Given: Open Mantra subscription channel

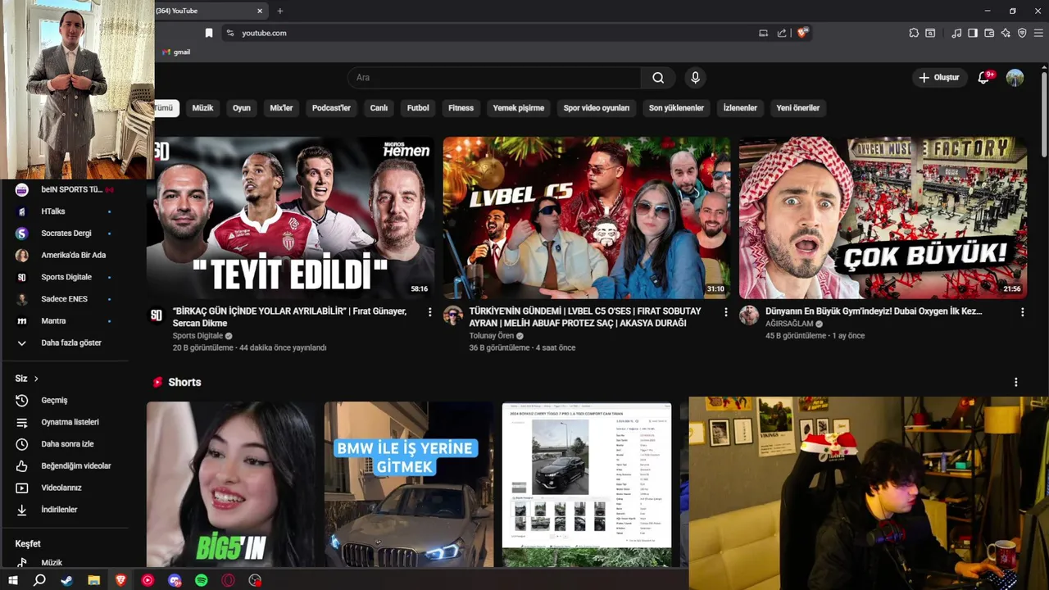Looking at the screenshot, I should 64,320.
